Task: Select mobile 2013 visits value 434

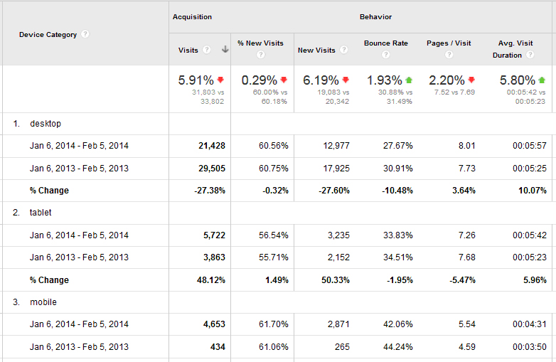Action: click(218, 347)
